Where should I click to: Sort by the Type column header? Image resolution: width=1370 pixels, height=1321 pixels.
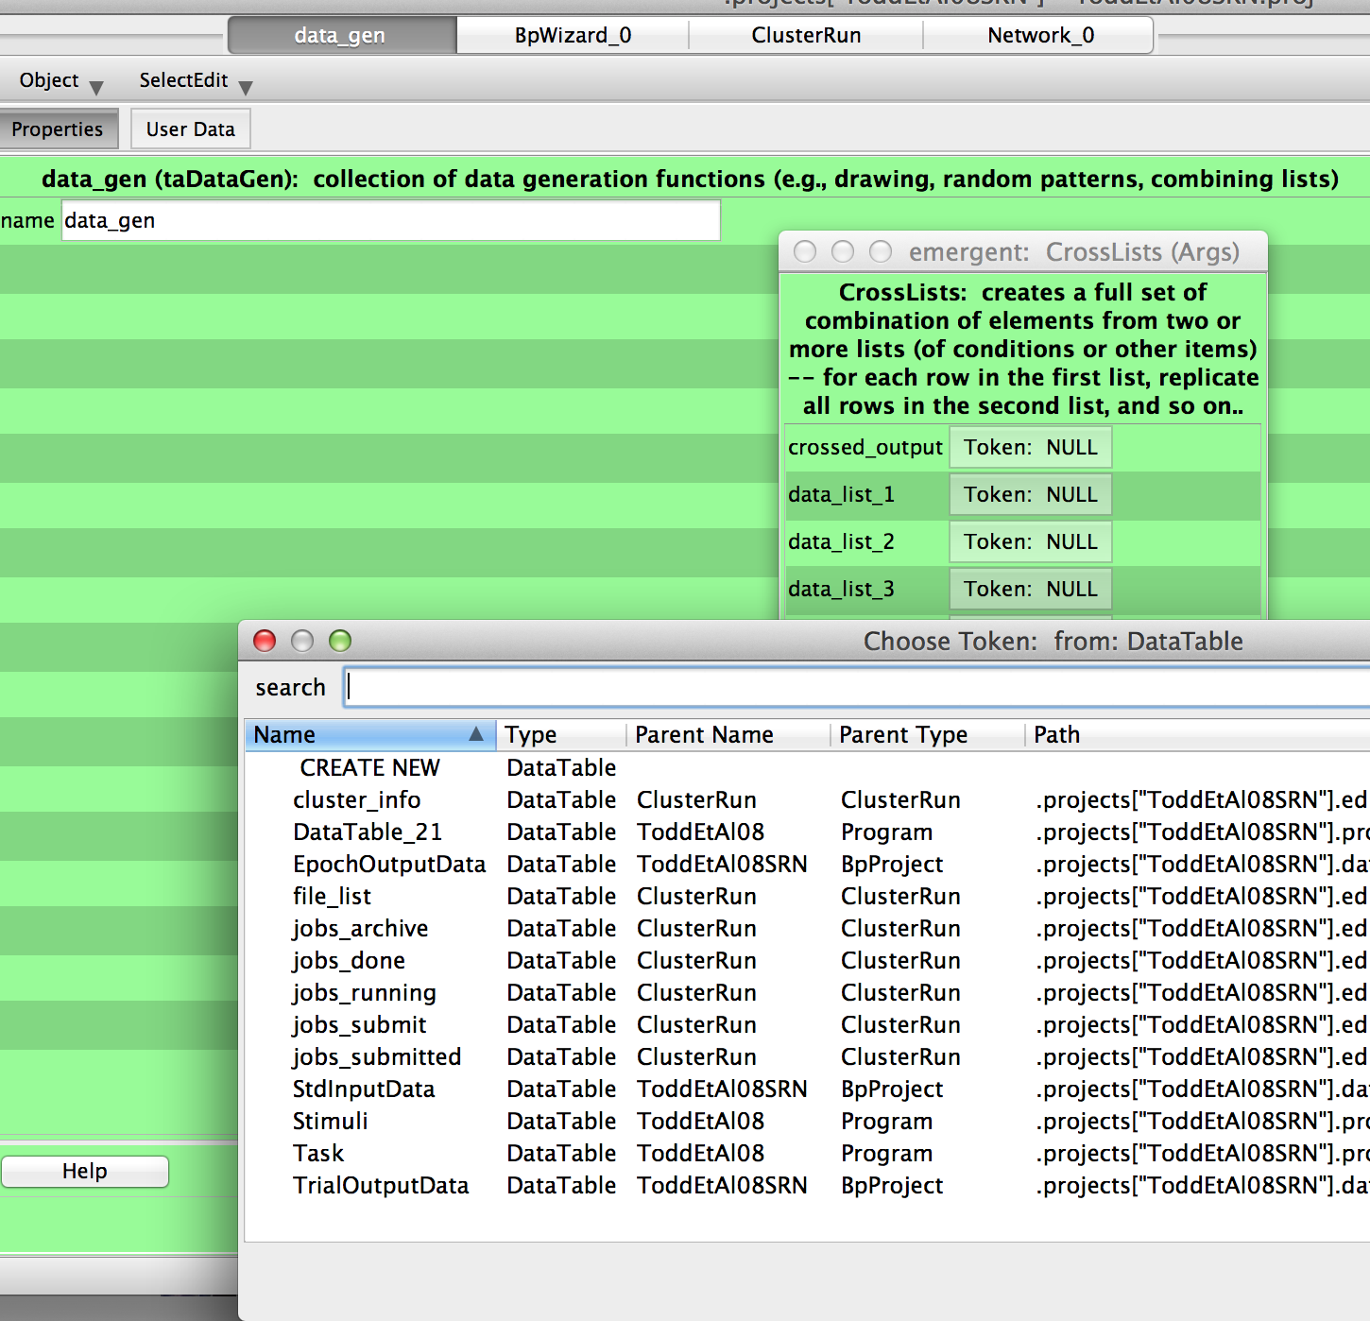561,734
